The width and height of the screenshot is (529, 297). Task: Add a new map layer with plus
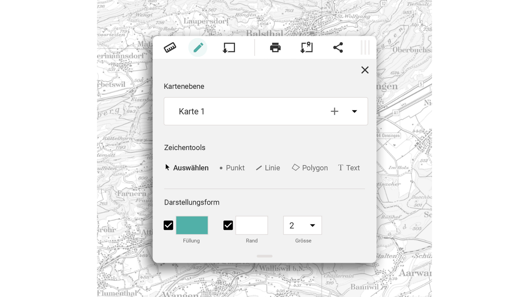click(335, 111)
